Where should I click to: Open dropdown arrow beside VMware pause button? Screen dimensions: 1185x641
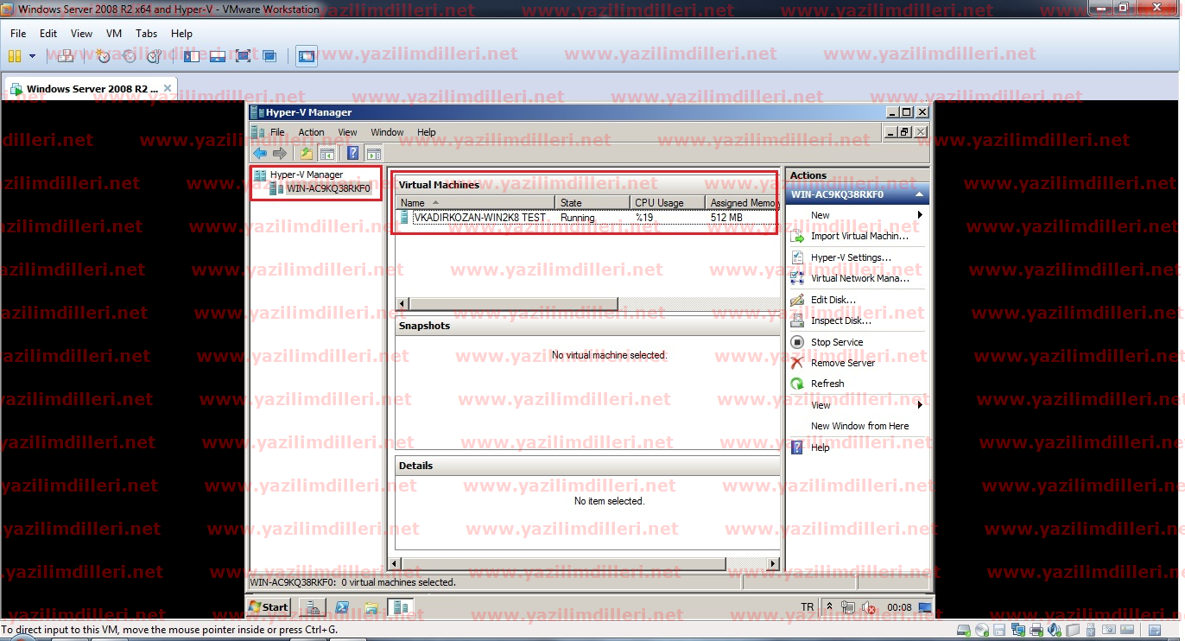(33, 56)
